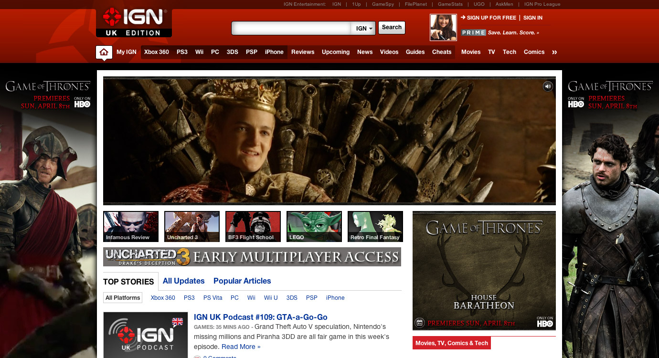Open Movies, TV, Comics & Tech tab
Image resolution: width=659 pixels, height=358 pixels.
click(x=452, y=343)
